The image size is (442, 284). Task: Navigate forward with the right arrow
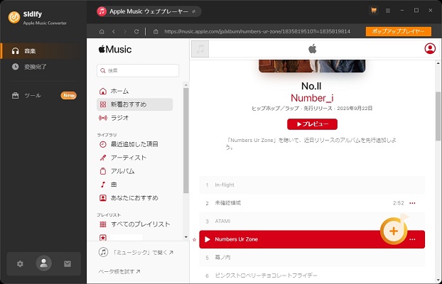(x=125, y=31)
